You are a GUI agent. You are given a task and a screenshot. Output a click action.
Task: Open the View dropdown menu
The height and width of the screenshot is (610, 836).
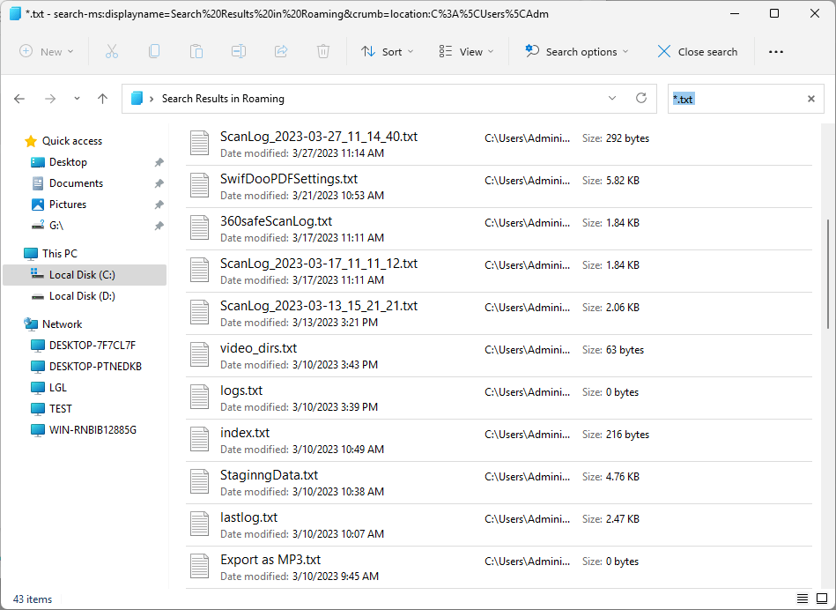467,52
